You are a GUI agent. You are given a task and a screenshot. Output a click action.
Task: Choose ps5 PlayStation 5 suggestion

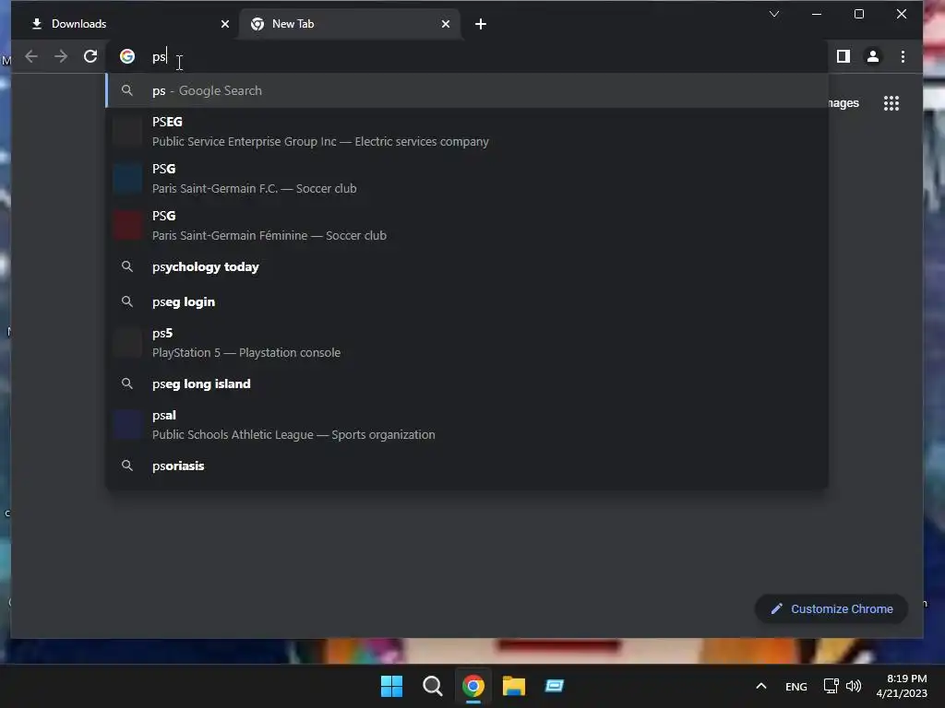coord(467,343)
